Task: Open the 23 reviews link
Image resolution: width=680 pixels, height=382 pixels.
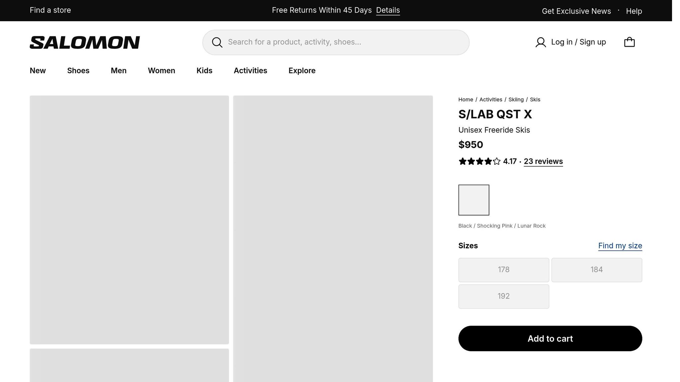Action: (x=543, y=161)
